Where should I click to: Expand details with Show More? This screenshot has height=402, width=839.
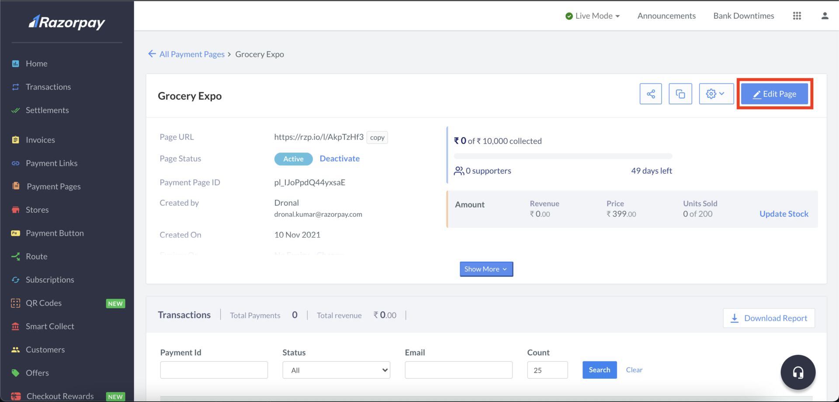click(486, 269)
